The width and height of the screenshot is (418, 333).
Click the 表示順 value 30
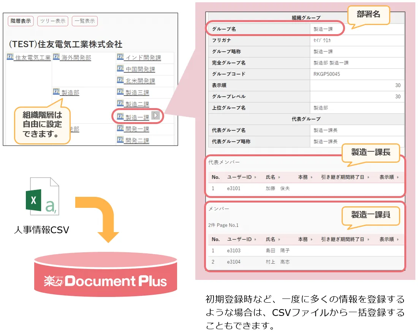click(398, 85)
